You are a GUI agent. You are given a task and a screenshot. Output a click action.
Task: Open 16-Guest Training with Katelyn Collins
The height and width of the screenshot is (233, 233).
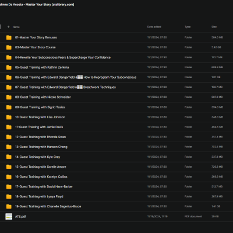[41, 176]
